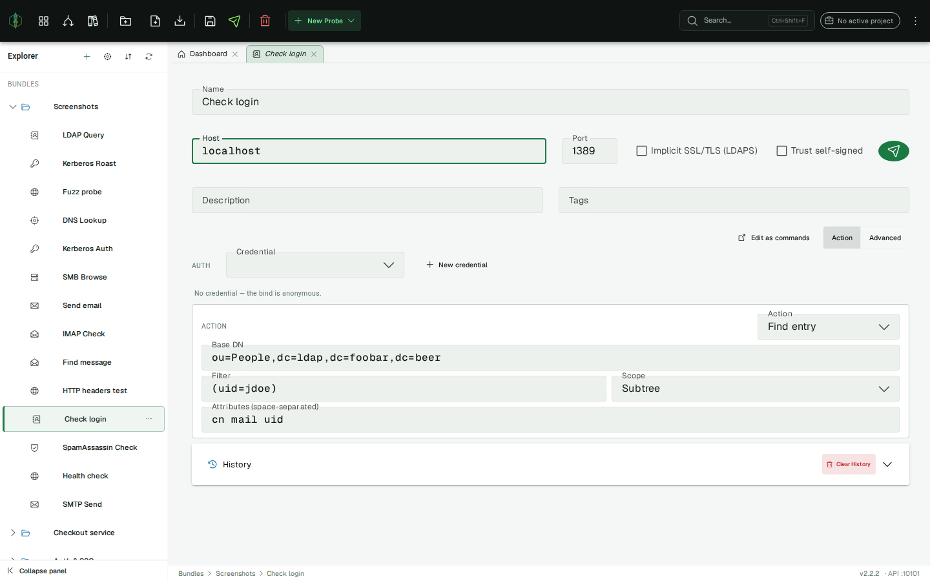This screenshot has width=930, height=581.
Task: Open the Scope Subtree dropdown
Action: point(756,389)
